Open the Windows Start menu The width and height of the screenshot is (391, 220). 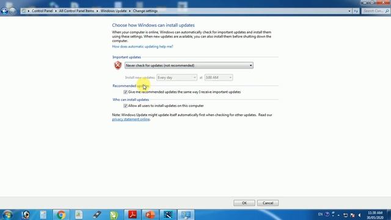[7, 215]
